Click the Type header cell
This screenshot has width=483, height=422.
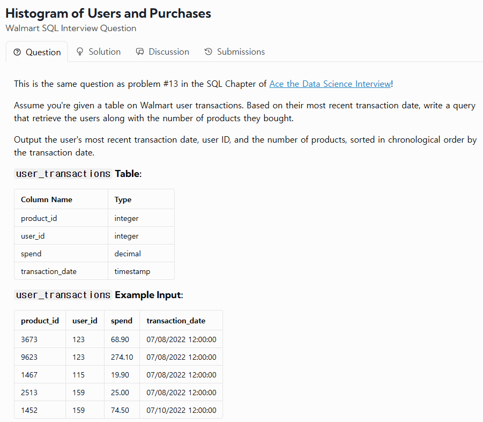pos(141,199)
